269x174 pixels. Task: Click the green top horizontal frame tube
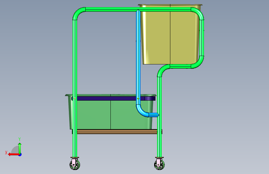pyautogui.click(x=138, y=9)
